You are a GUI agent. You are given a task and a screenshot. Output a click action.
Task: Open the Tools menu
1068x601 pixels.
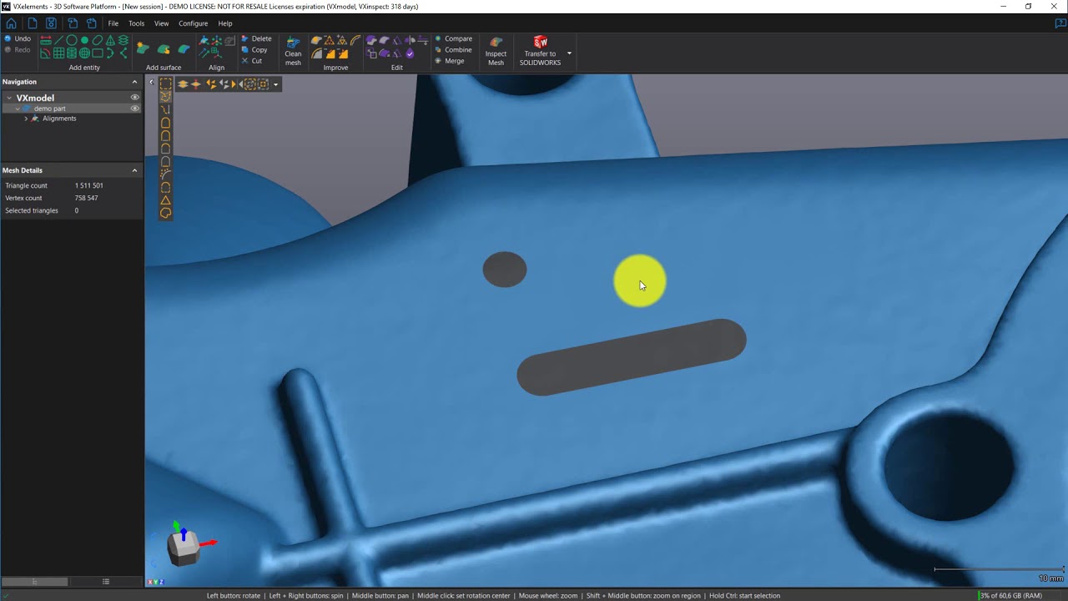[x=136, y=23]
